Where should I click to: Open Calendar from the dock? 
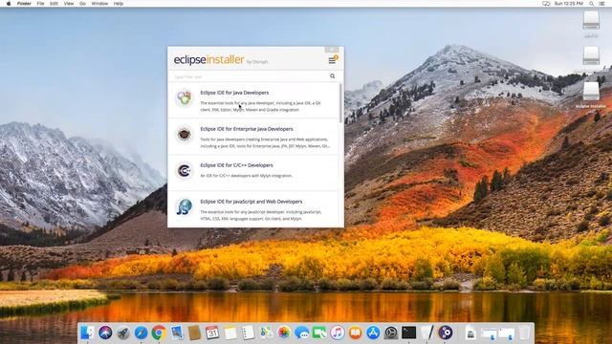[212, 333]
